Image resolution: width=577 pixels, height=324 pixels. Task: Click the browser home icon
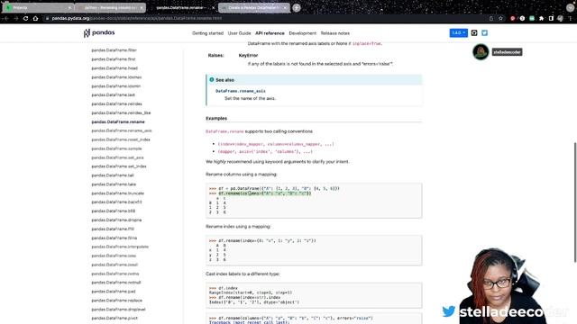(36, 18)
